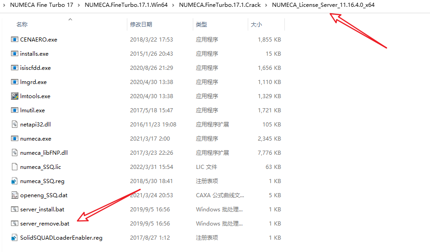The height and width of the screenshot is (252, 430).
Task: Click the size value 2,345 KB
Action: 269,139
